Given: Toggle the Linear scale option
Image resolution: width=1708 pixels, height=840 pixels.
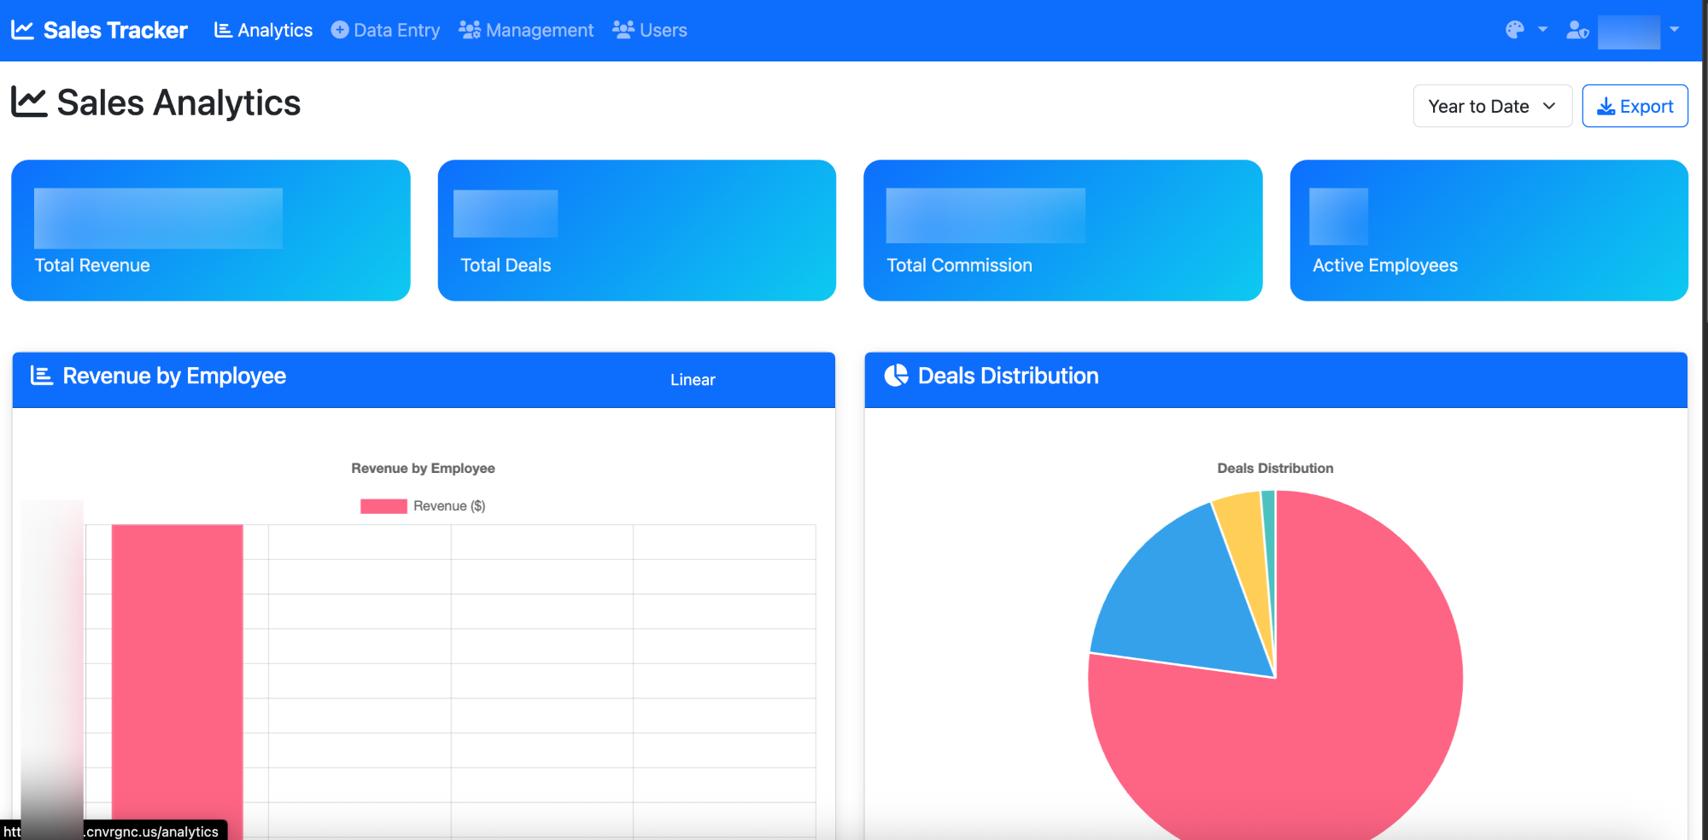Looking at the screenshot, I should (x=692, y=380).
